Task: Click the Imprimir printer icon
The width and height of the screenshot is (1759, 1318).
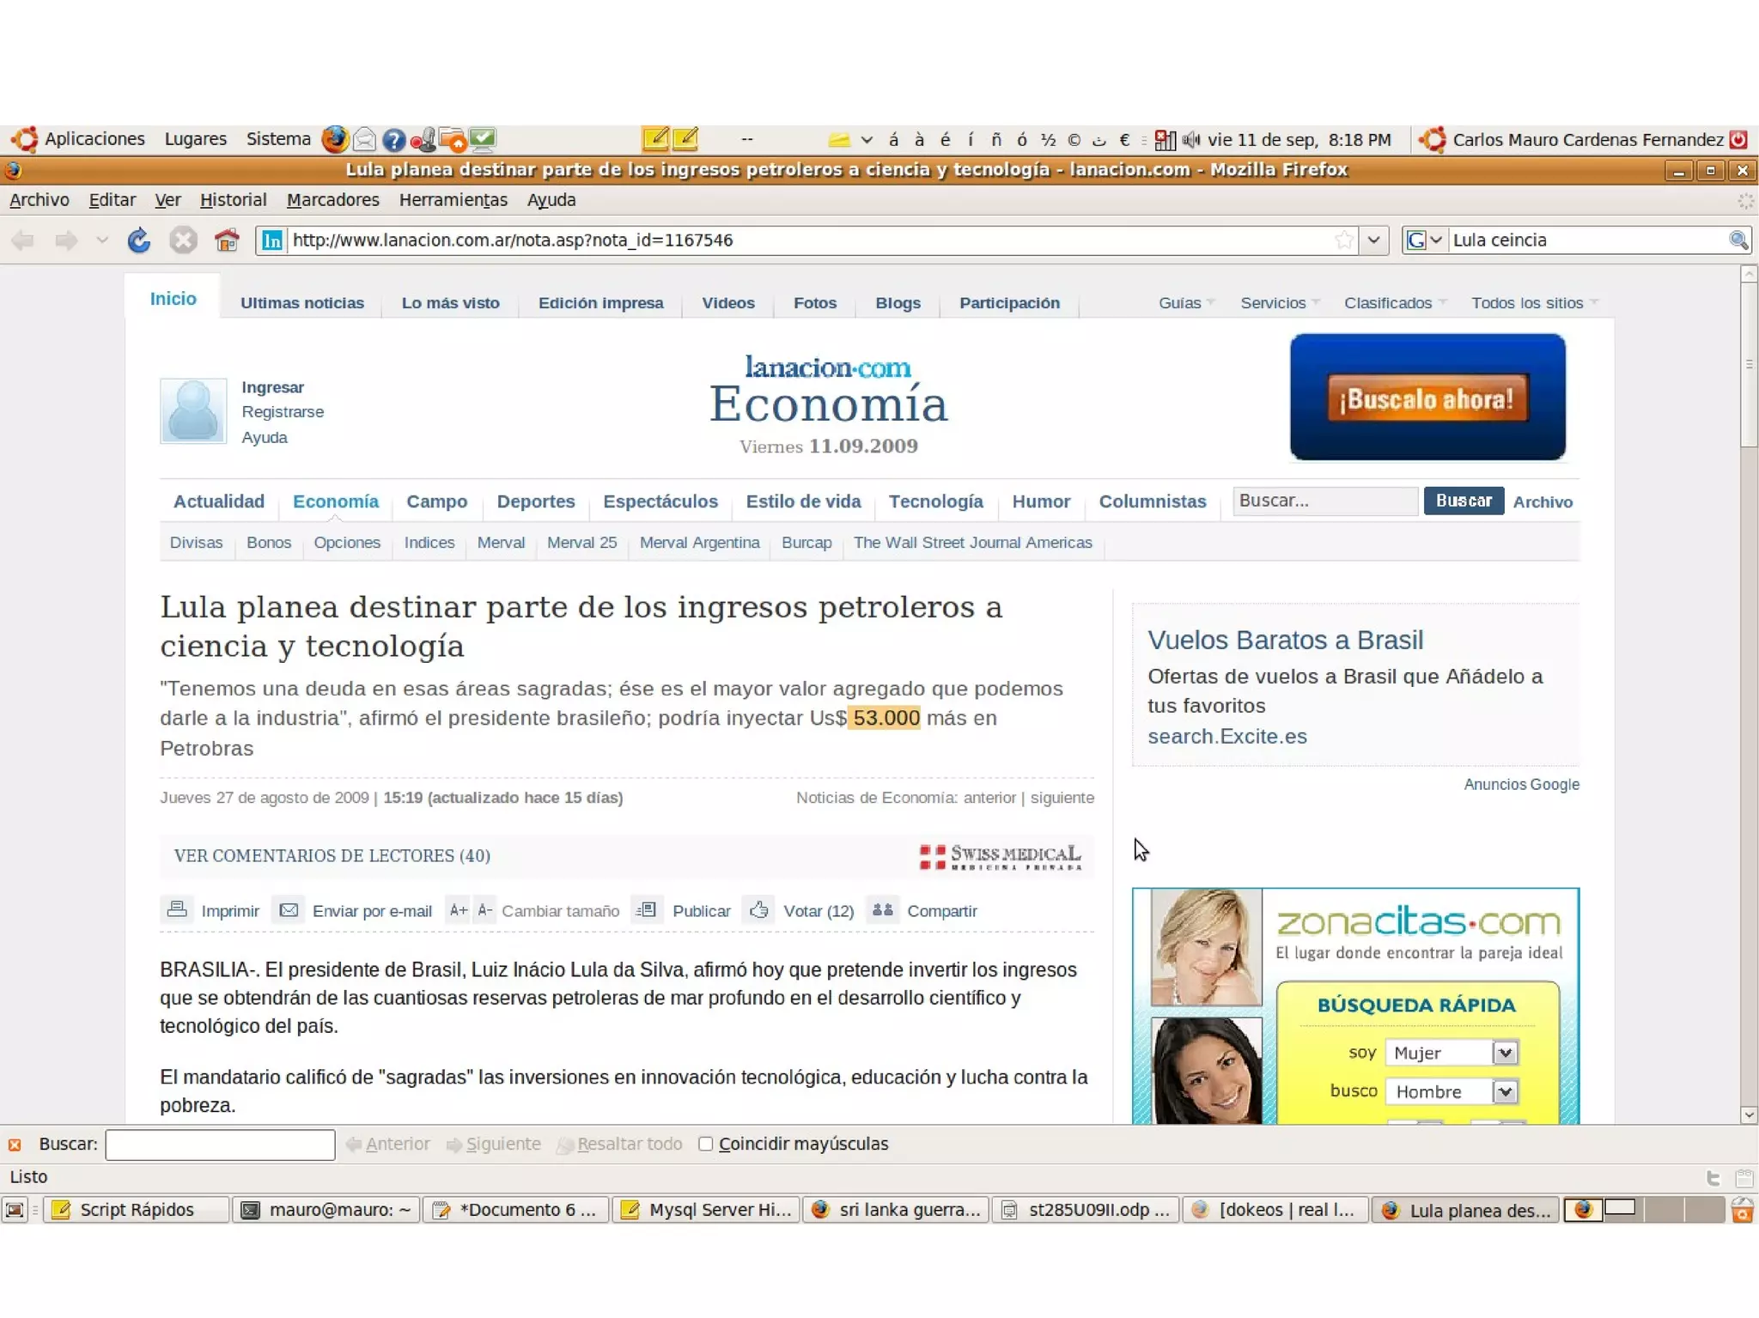Action: [177, 909]
